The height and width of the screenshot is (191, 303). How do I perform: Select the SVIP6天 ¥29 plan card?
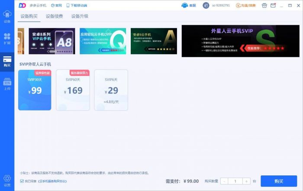click(111, 90)
